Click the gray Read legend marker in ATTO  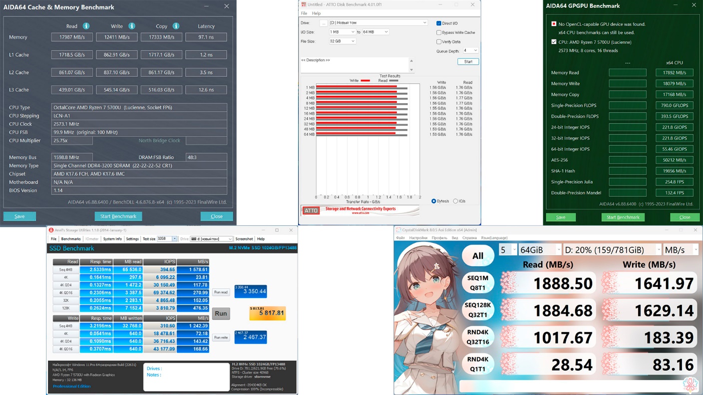(393, 81)
